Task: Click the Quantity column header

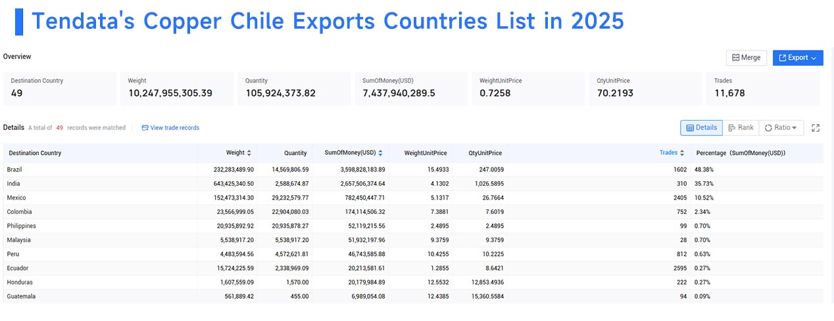Action: pos(295,153)
